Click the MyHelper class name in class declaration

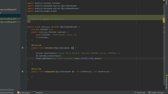point(46,27)
